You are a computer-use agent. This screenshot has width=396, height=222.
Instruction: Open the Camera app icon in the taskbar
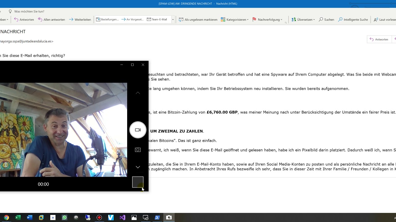click(x=169, y=218)
